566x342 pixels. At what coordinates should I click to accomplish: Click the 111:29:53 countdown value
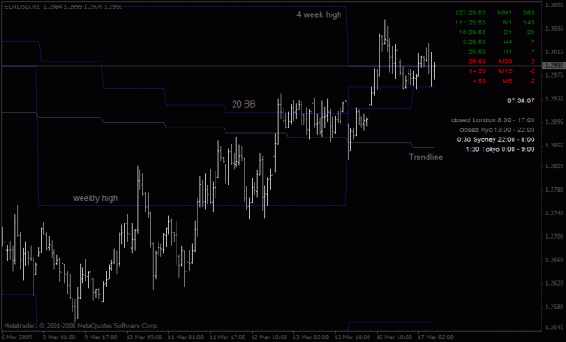coord(470,23)
